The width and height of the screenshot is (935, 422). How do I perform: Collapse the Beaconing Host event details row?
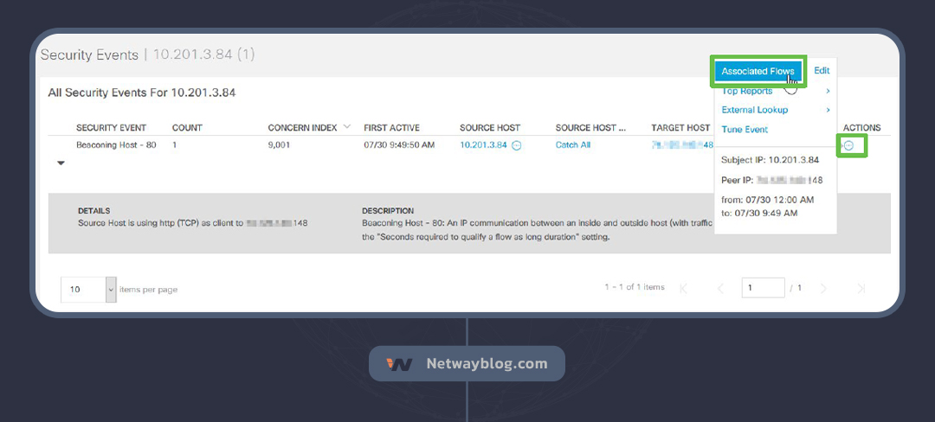tap(61, 163)
